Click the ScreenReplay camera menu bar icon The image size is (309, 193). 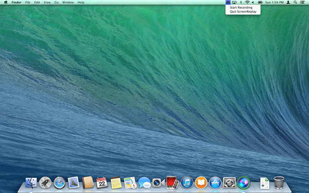(x=228, y=3)
